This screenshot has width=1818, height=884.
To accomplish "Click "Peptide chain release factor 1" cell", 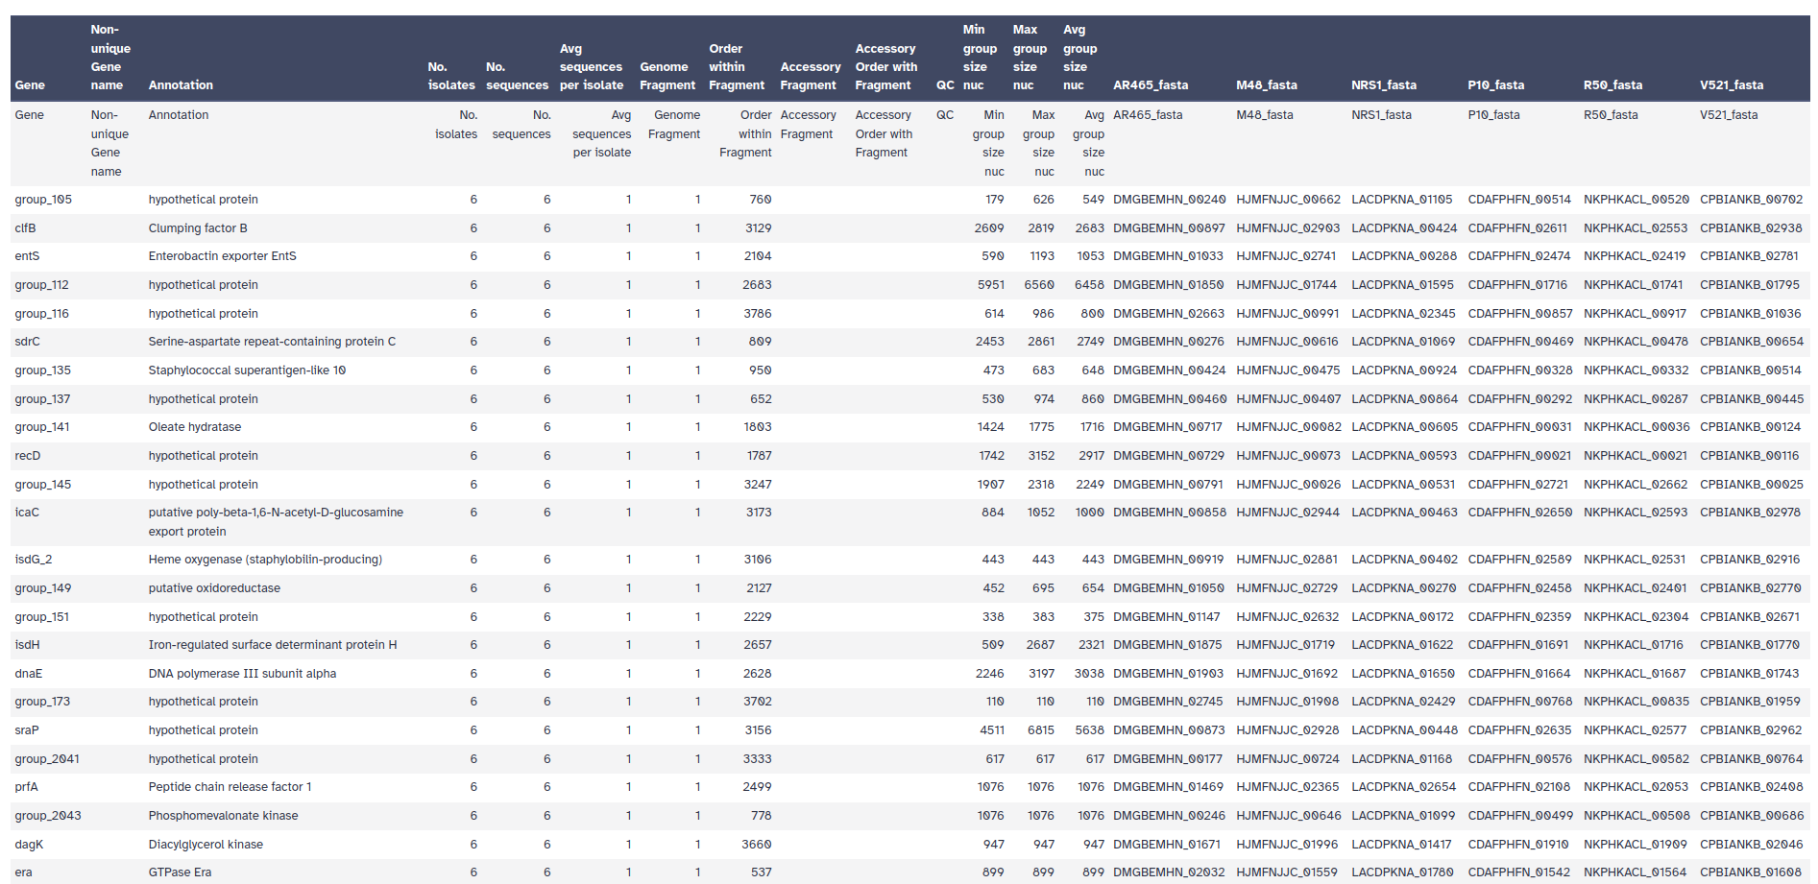I will pyautogui.click(x=230, y=787).
